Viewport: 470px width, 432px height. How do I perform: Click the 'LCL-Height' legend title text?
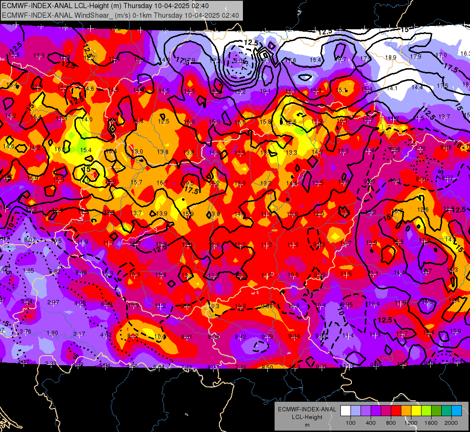[307, 417]
